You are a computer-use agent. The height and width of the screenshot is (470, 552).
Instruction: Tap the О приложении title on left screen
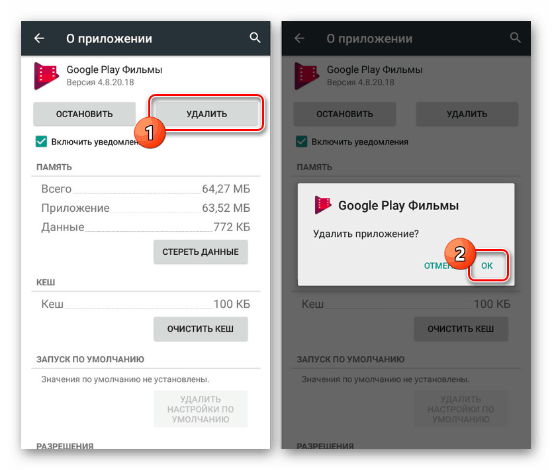pos(109,39)
